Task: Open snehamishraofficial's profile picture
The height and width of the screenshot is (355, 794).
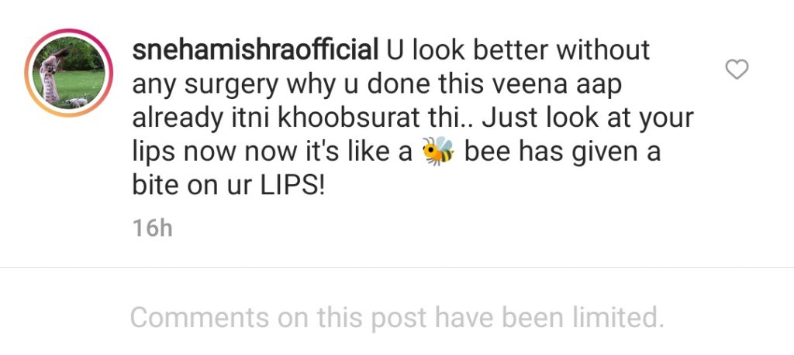Action: [69, 73]
